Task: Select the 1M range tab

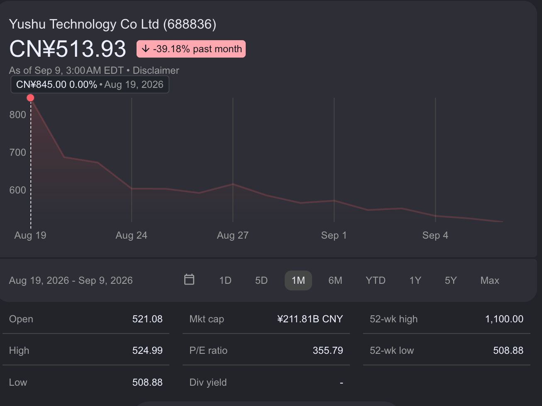Action: tap(298, 280)
